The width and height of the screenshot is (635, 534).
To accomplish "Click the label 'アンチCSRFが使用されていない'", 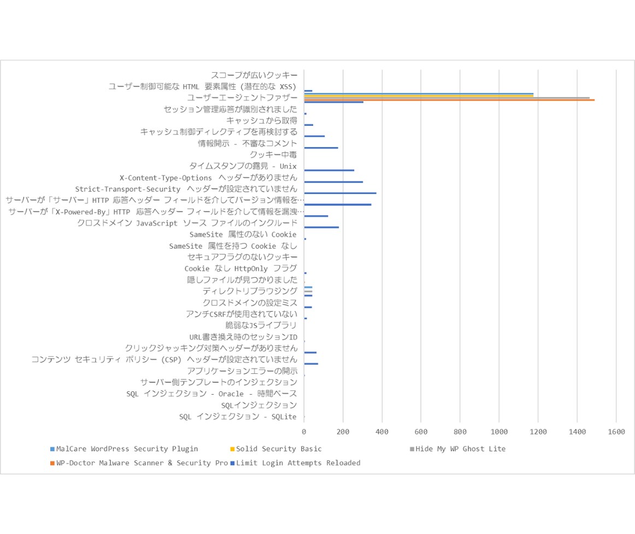I will [x=242, y=314].
